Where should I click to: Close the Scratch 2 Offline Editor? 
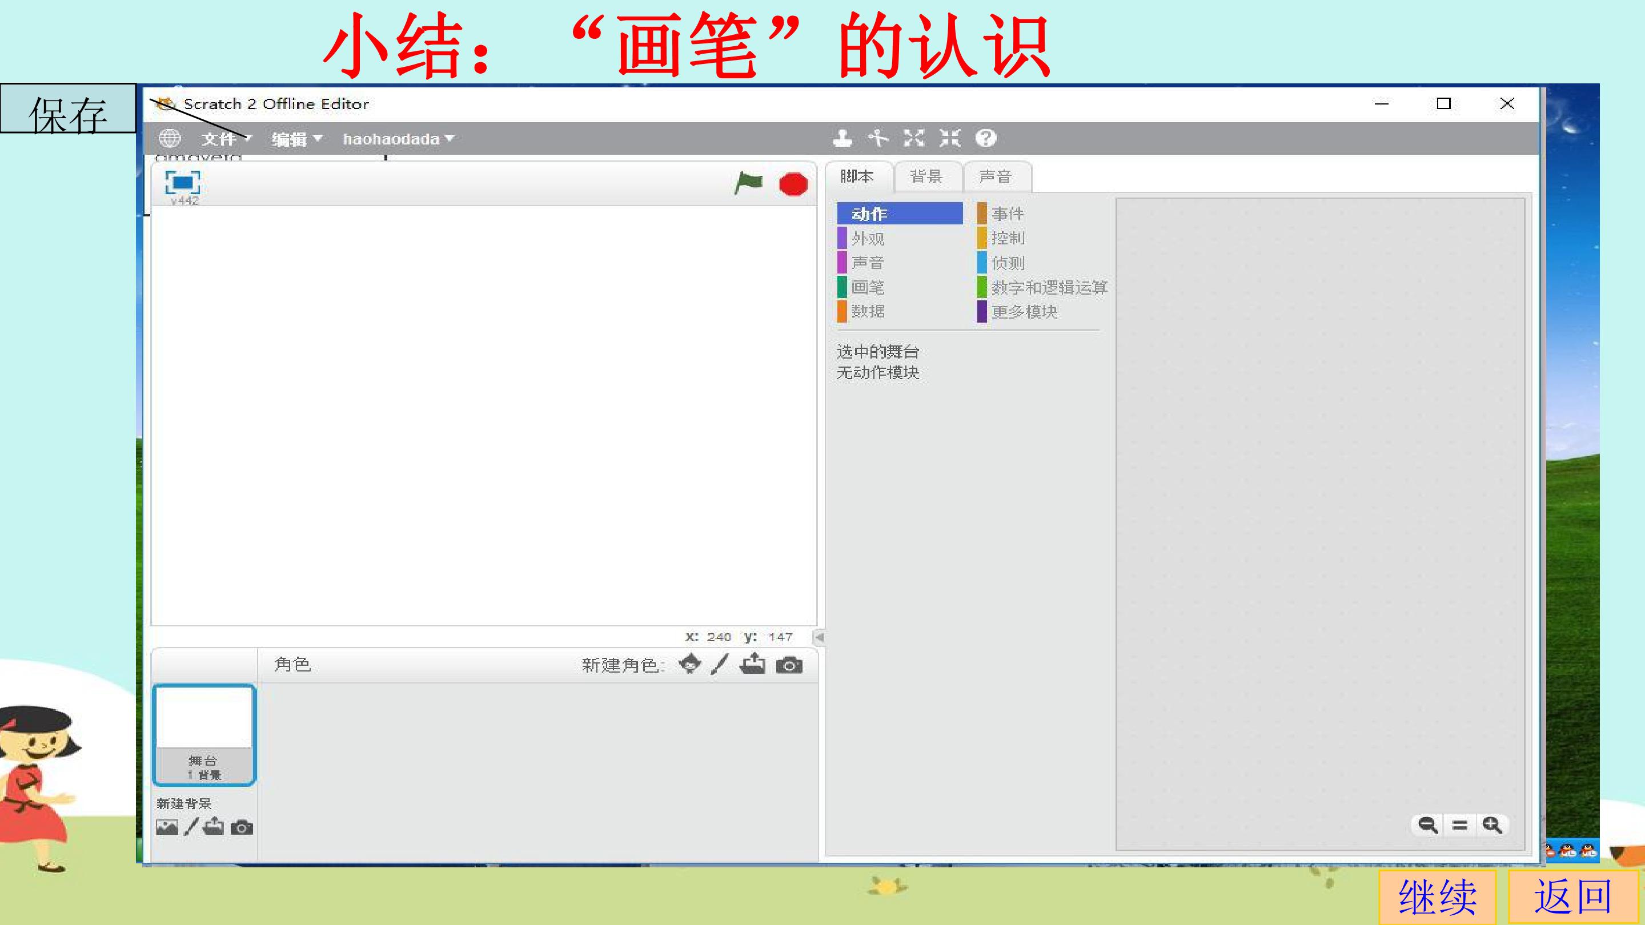coord(1507,103)
